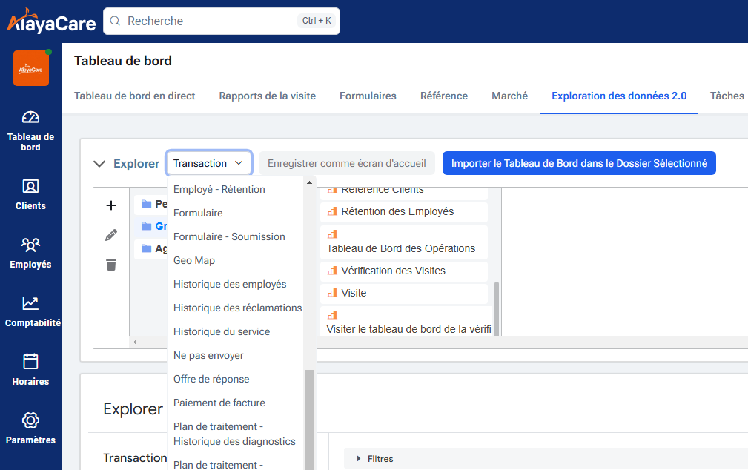Open the Clients sidebar section
748x470 pixels.
coord(30,195)
